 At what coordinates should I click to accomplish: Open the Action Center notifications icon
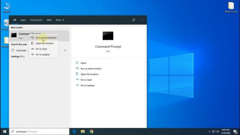pyautogui.click(x=235, y=132)
